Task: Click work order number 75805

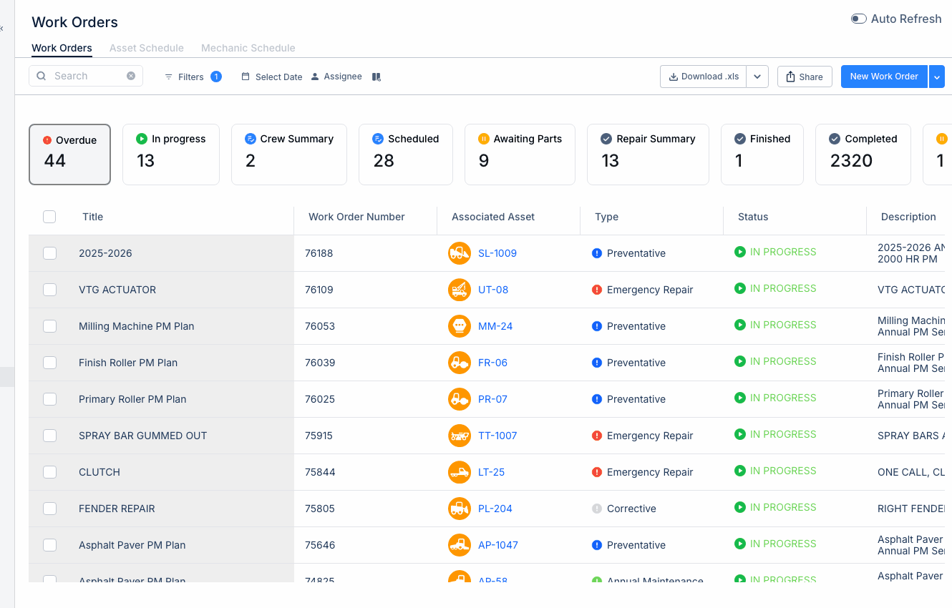Action: [x=320, y=509]
